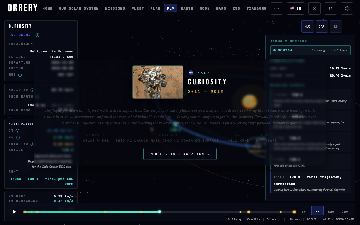This screenshot has height=225, width=360.
Task: Toggle the CAP button
Action: (x=322, y=26)
